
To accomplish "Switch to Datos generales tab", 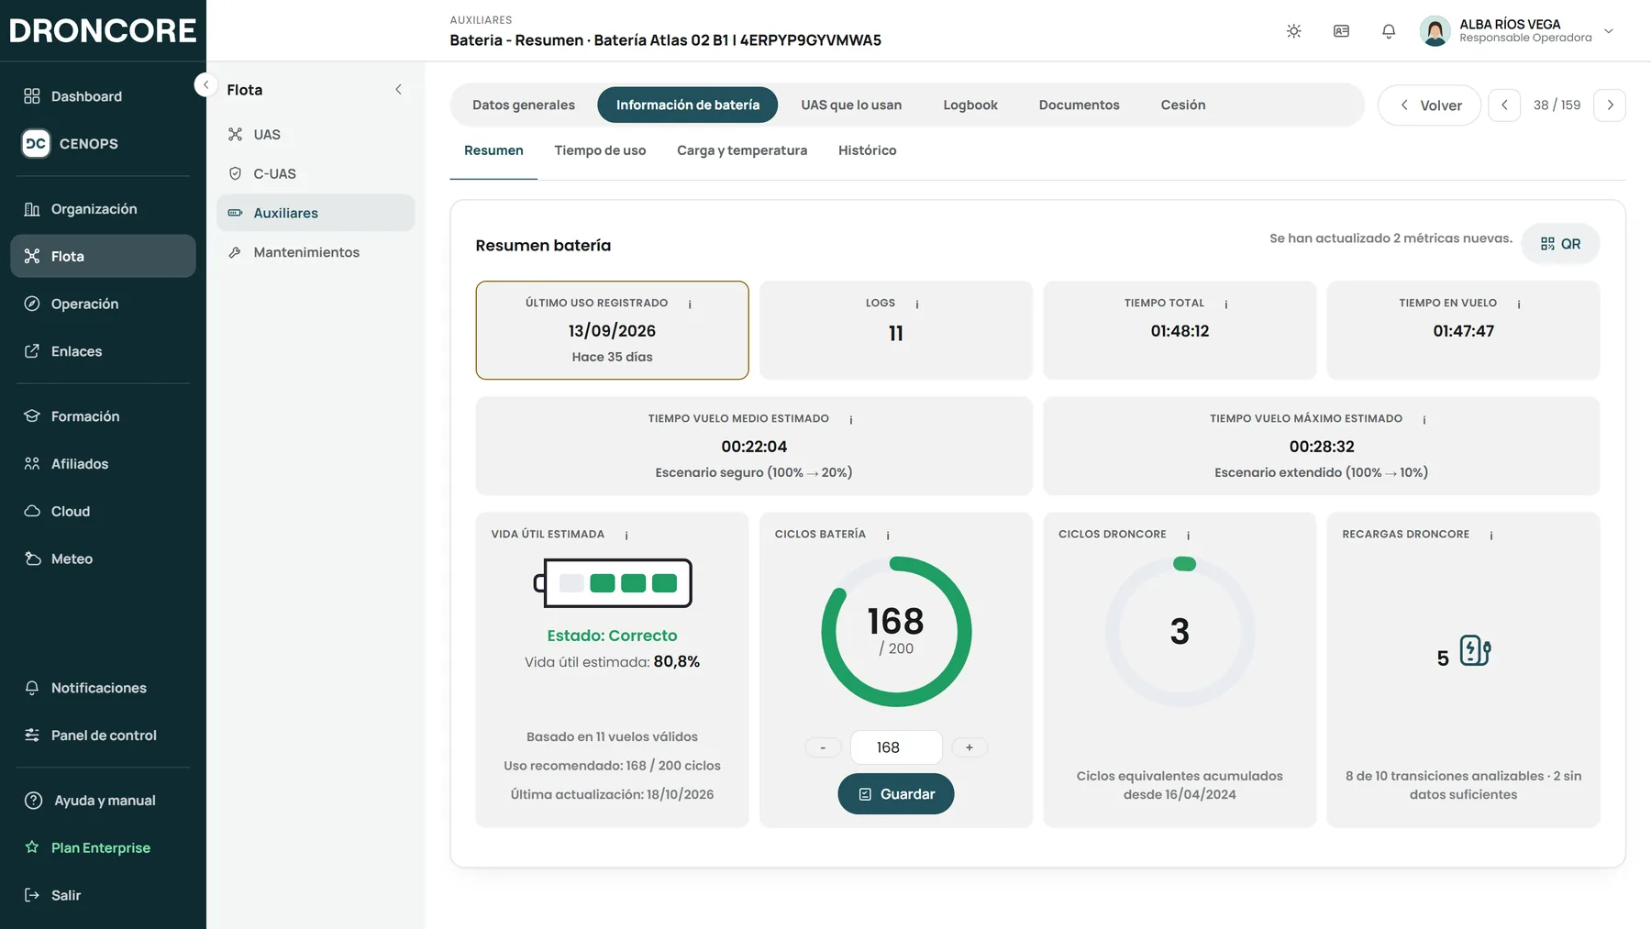I will pyautogui.click(x=524, y=105).
